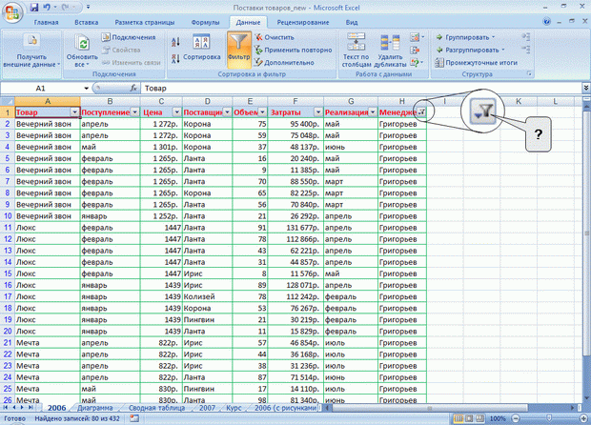Open the round Office button menu
This screenshot has width=591, height=425.
[12, 12]
